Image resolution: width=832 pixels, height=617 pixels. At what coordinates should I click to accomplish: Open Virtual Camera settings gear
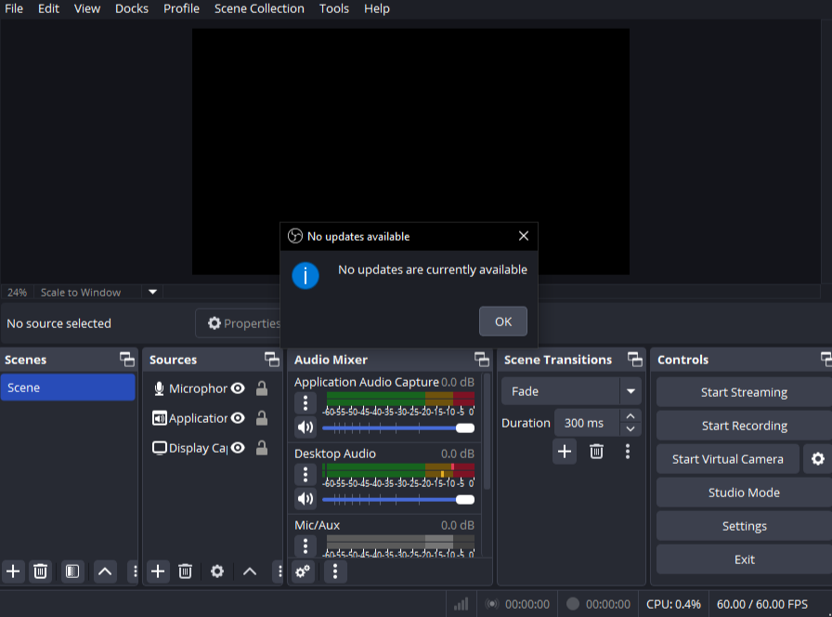[x=817, y=459]
